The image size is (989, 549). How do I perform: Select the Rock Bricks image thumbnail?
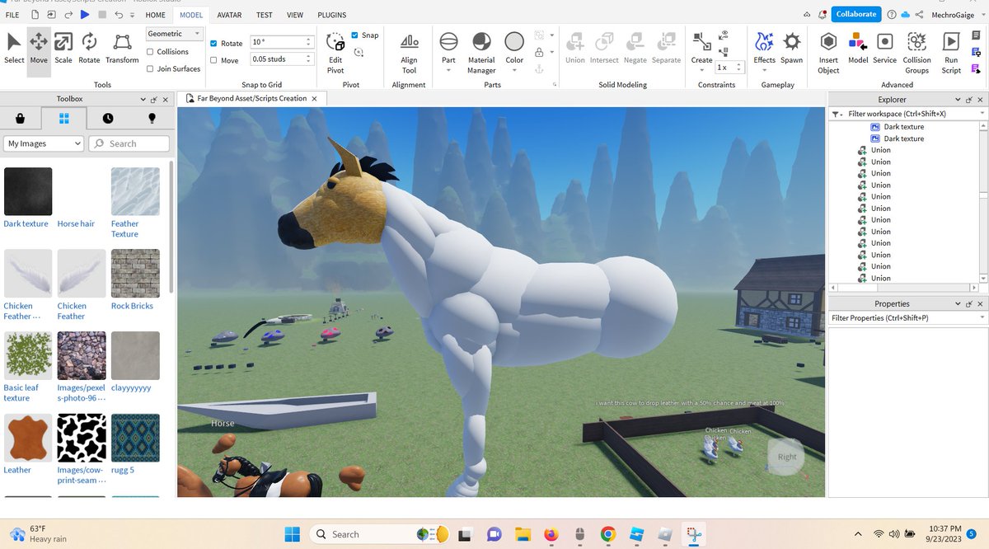click(135, 274)
